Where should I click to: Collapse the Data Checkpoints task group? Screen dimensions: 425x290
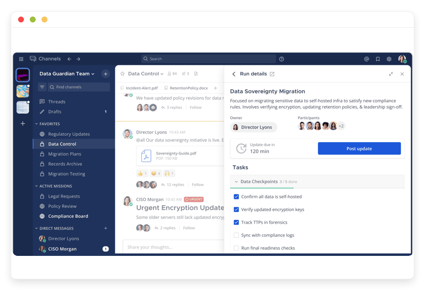point(236,181)
